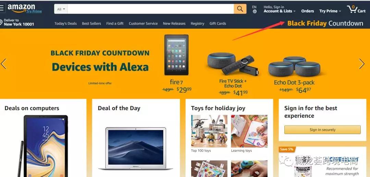The height and width of the screenshot is (177, 370).
Task: Open the hamburger menu icon
Action: click(2, 8)
